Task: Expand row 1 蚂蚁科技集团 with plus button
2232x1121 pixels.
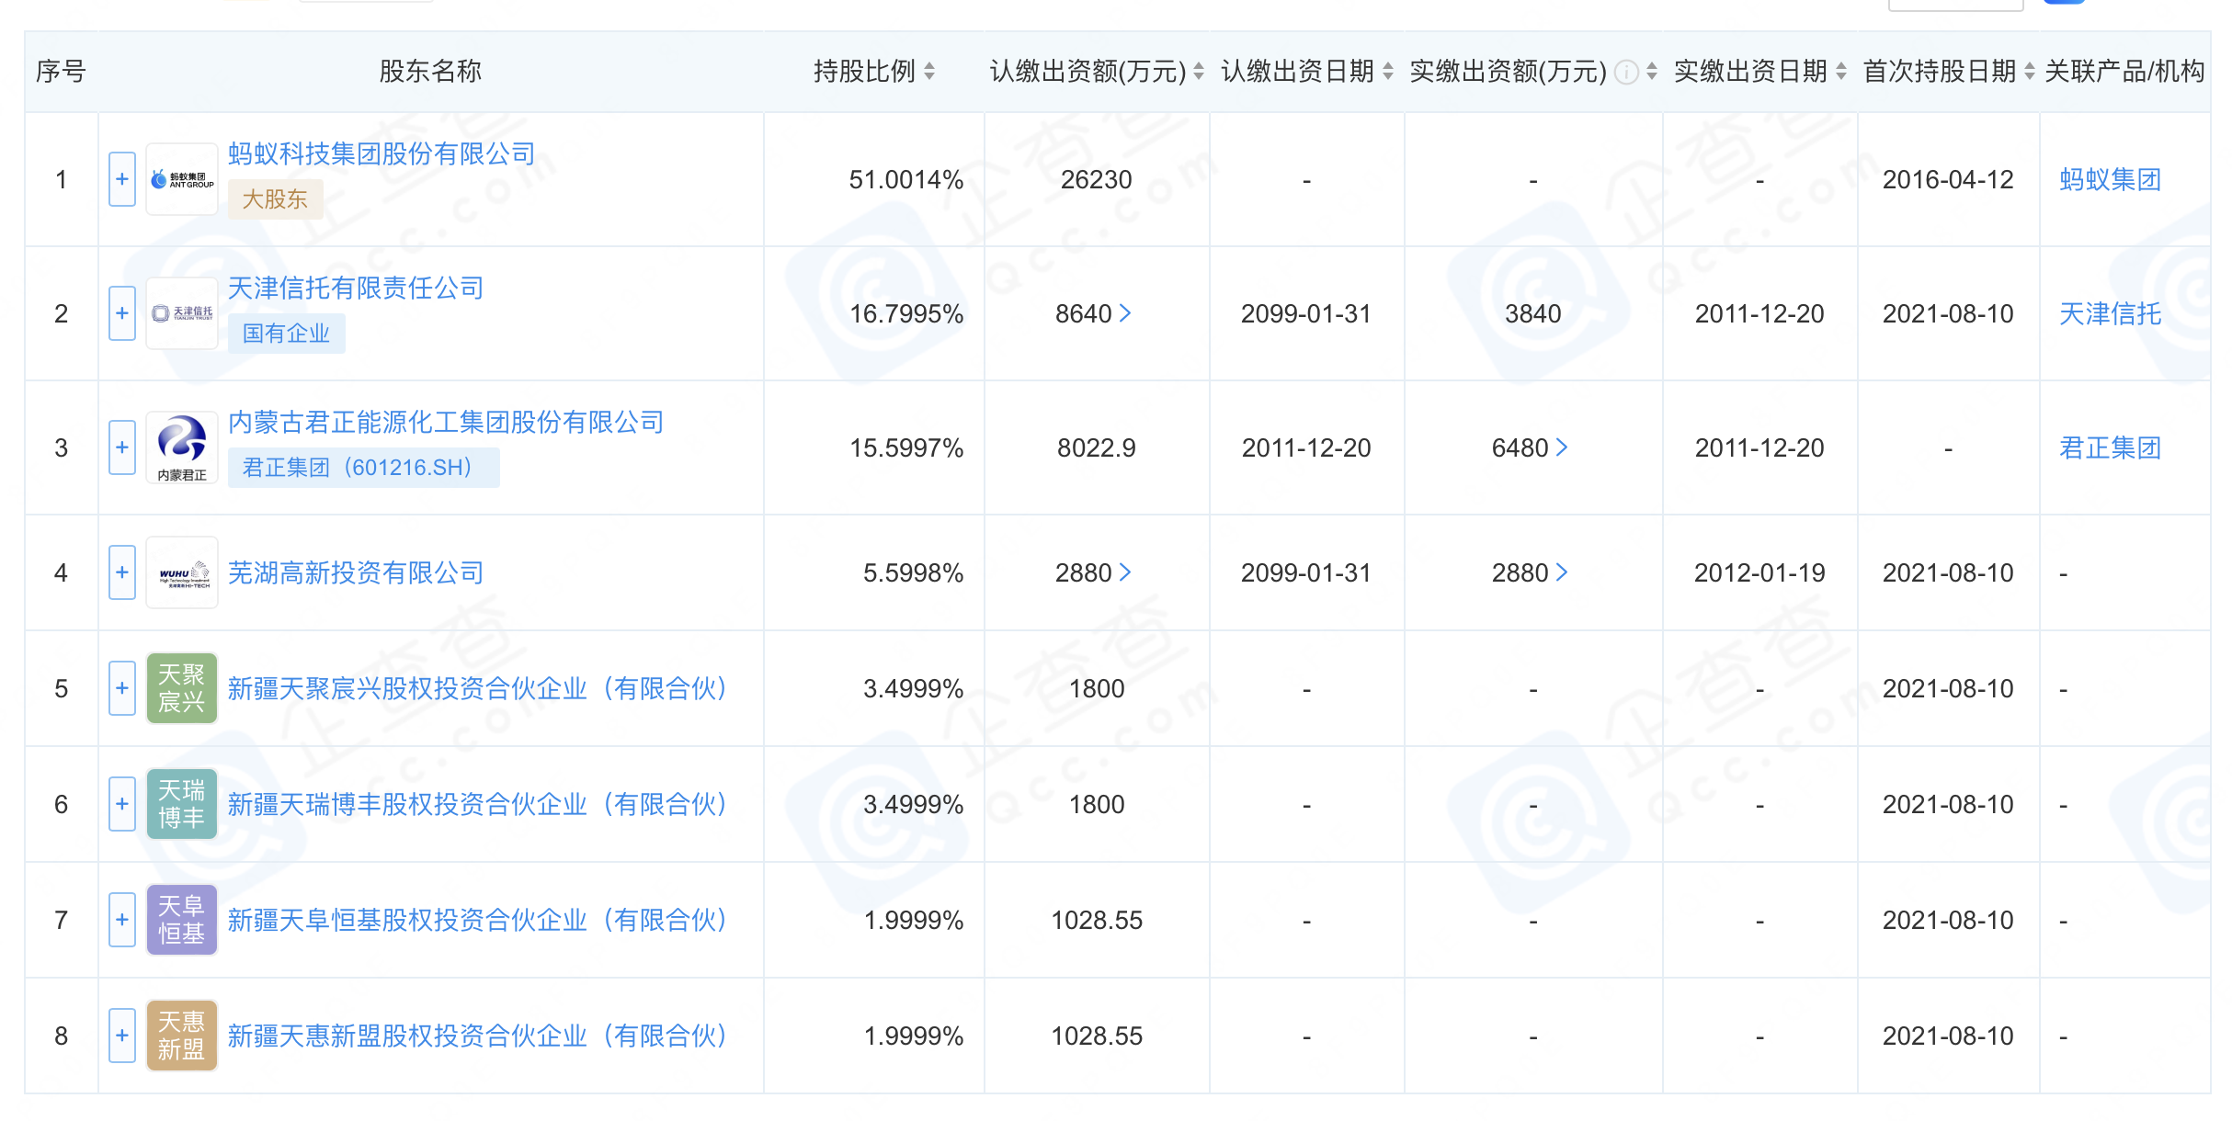Action: [x=122, y=179]
